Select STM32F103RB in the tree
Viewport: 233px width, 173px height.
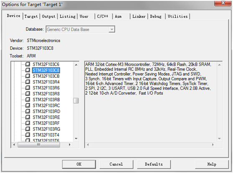(46, 100)
